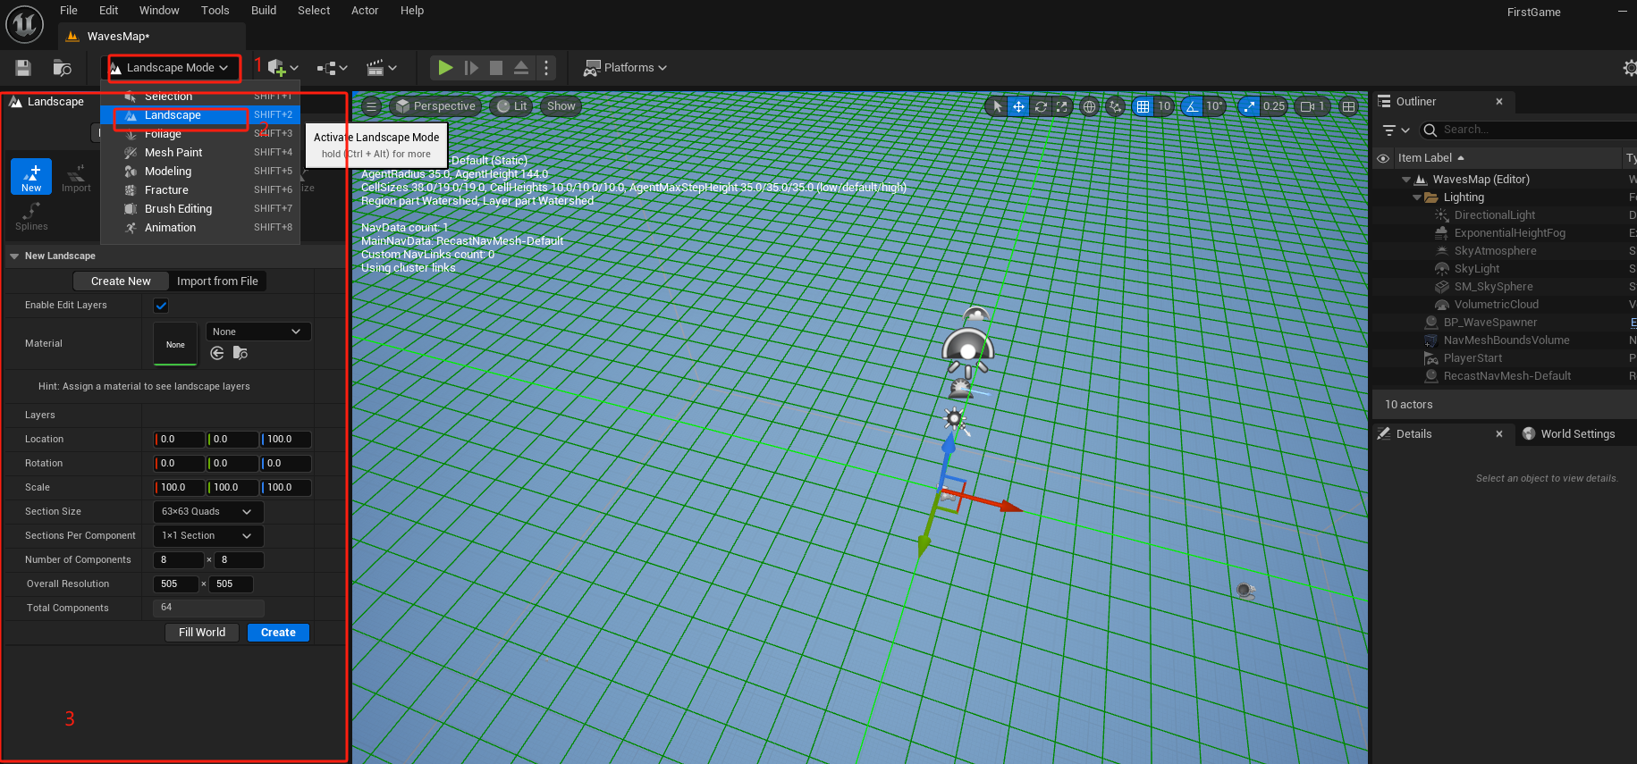Use selected asset from Content Browser icon

(x=217, y=354)
